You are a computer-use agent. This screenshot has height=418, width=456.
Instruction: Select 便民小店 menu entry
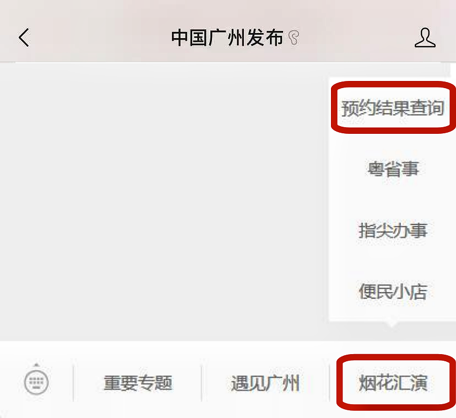392,291
